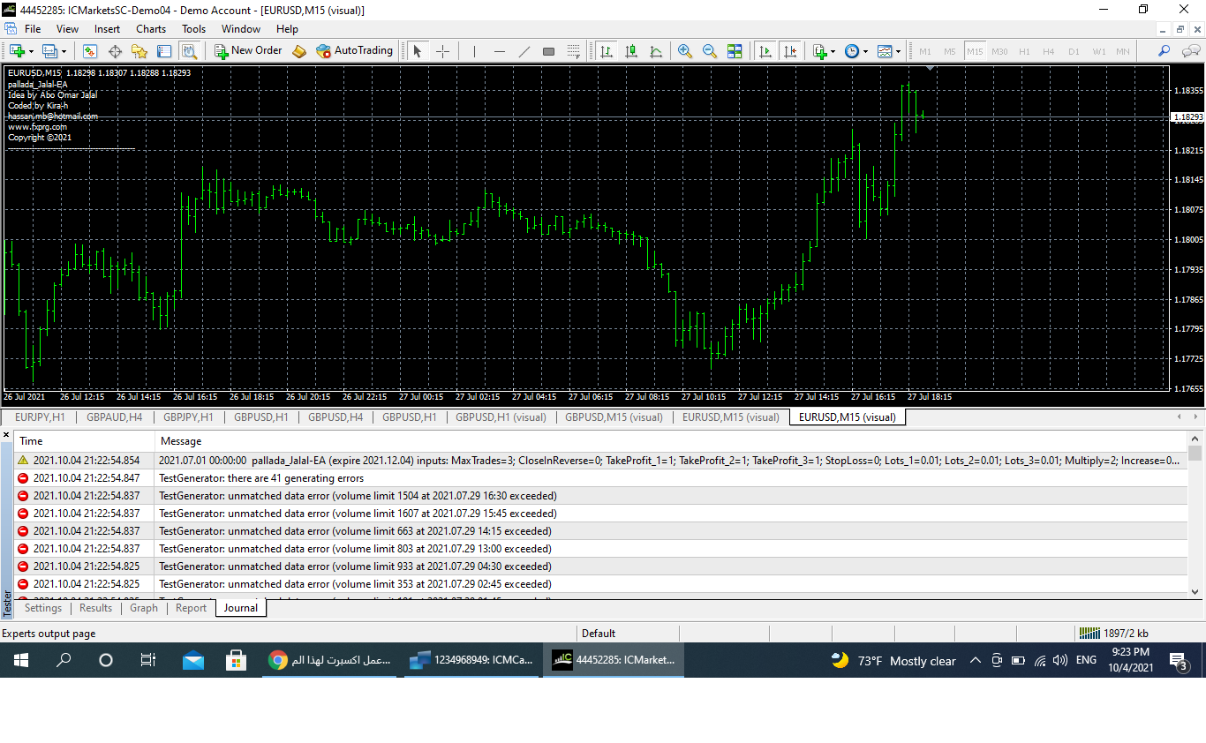Image resolution: width=1206 pixels, height=743 pixels.
Task: Select the GBPUSD,M15 (visual) chart tab
Action: click(x=614, y=417)
